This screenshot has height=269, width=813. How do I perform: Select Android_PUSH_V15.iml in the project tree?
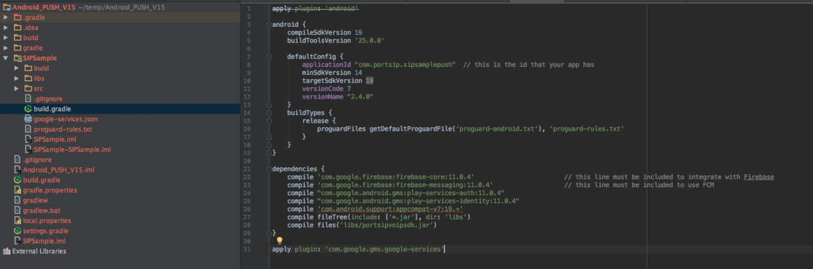coord(58,170)
